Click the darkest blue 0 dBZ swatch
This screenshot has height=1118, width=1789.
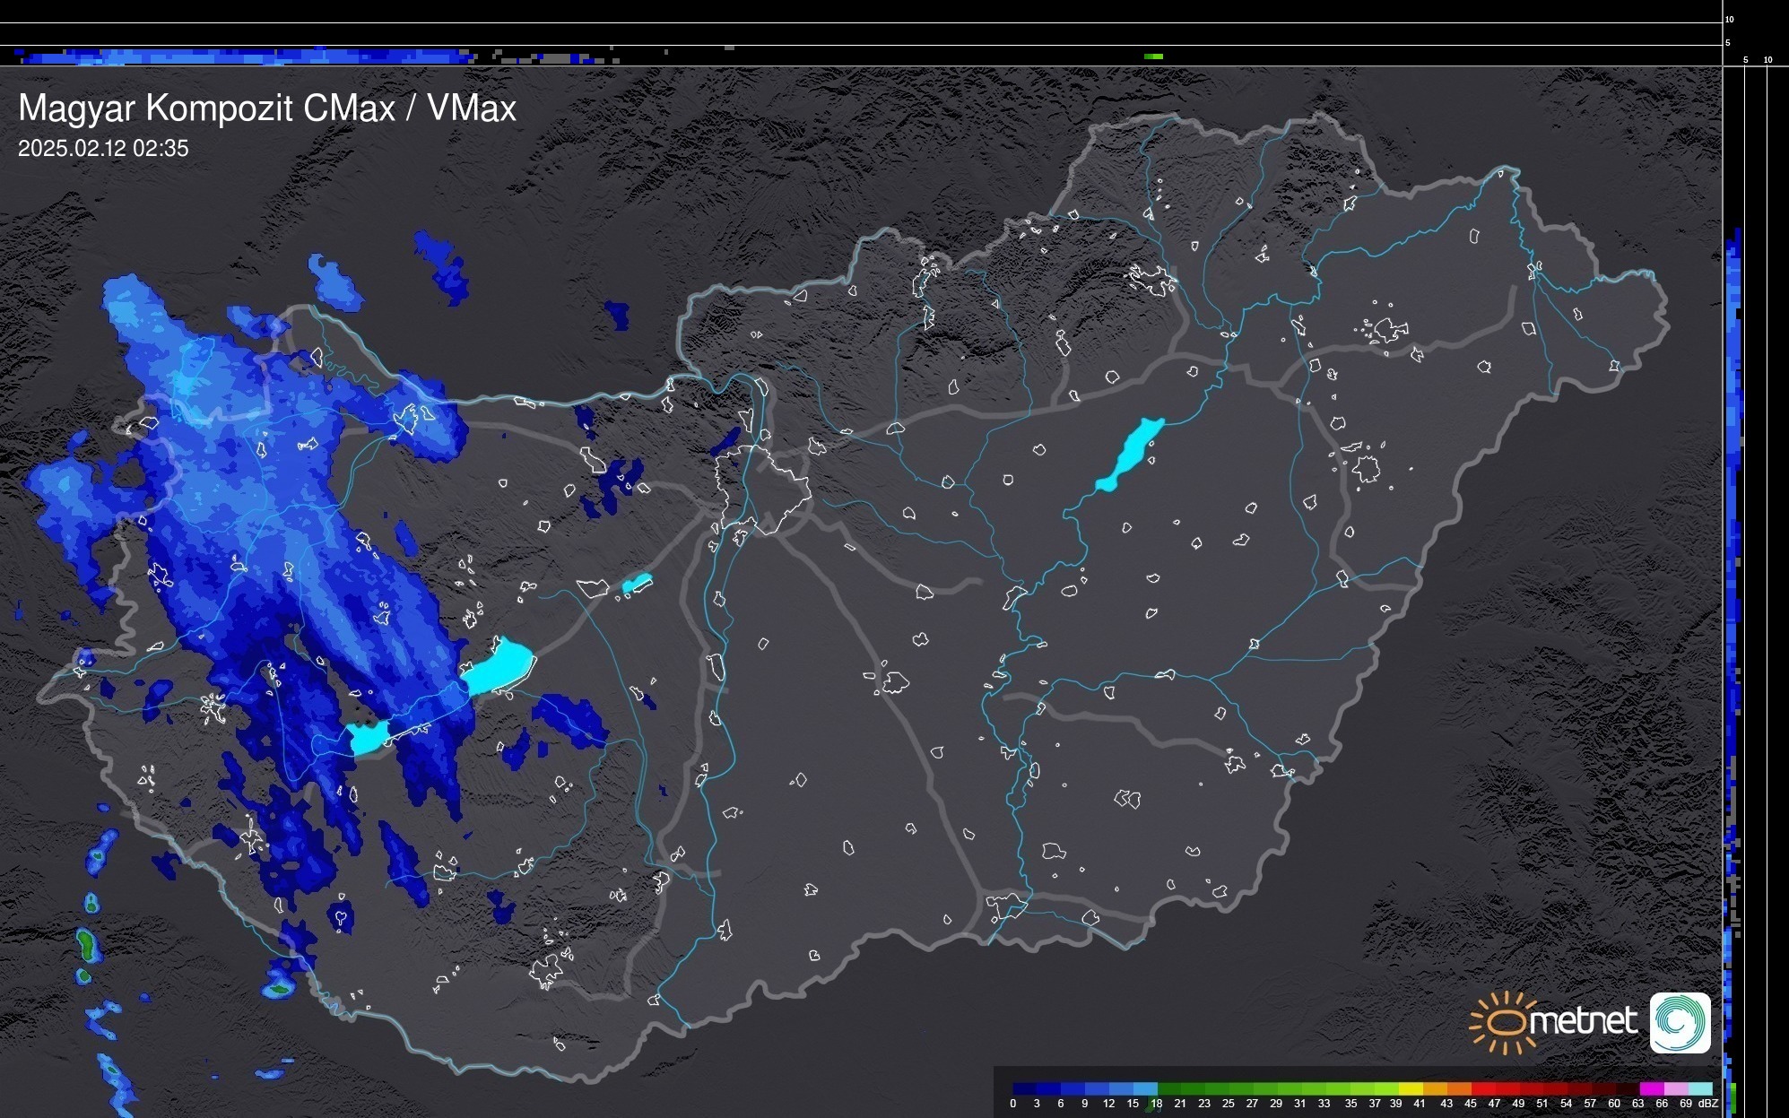(x=1025, y=1089)
